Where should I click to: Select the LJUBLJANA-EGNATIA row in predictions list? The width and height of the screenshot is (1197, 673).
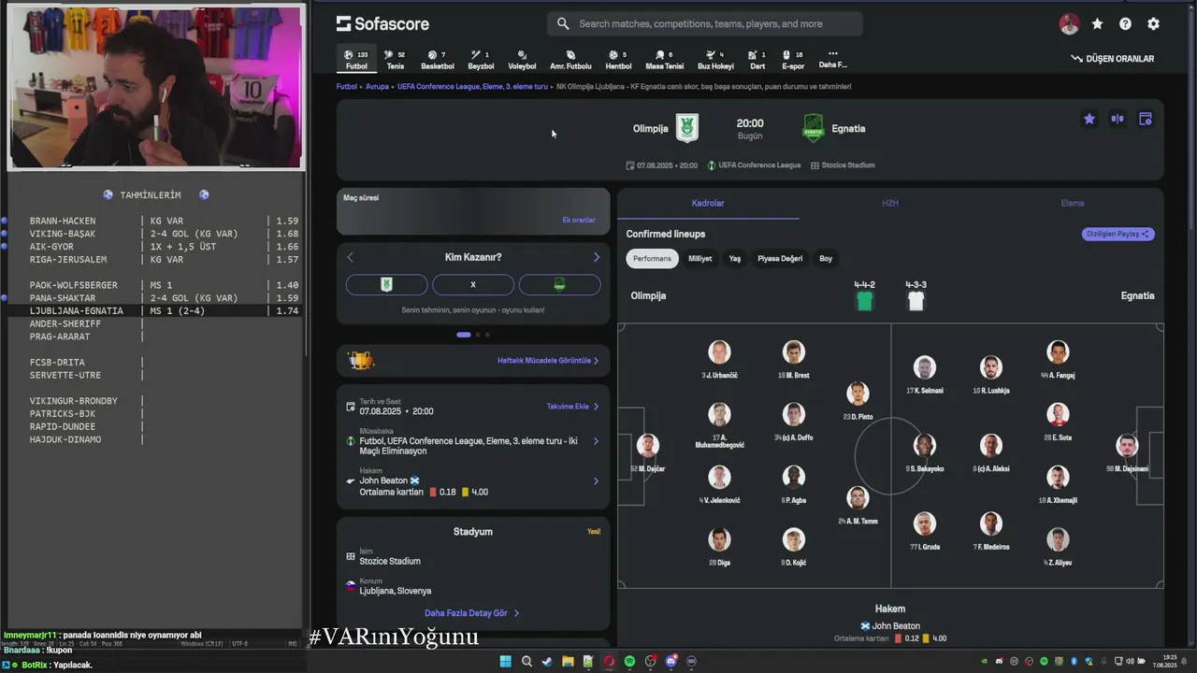[154, 310]
